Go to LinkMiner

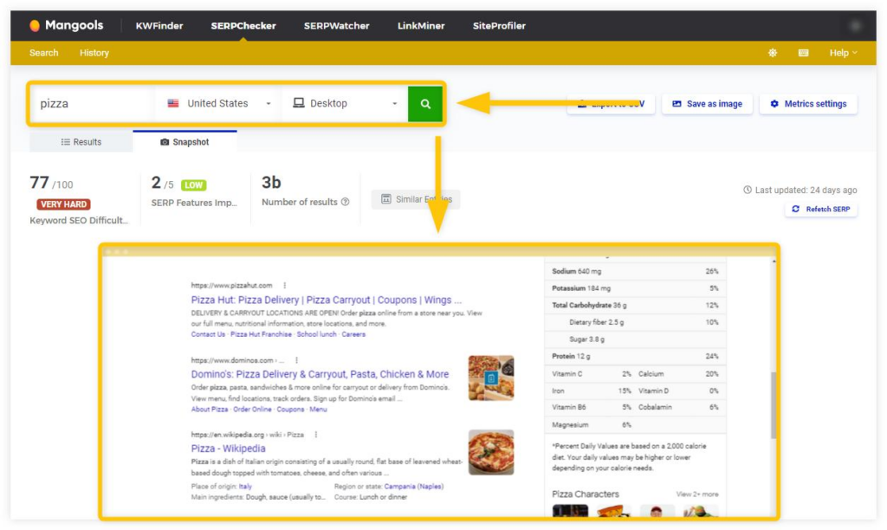click(421, 25)
